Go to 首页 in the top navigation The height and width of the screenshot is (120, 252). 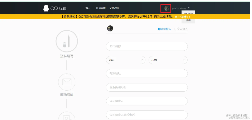coord(88,8)
